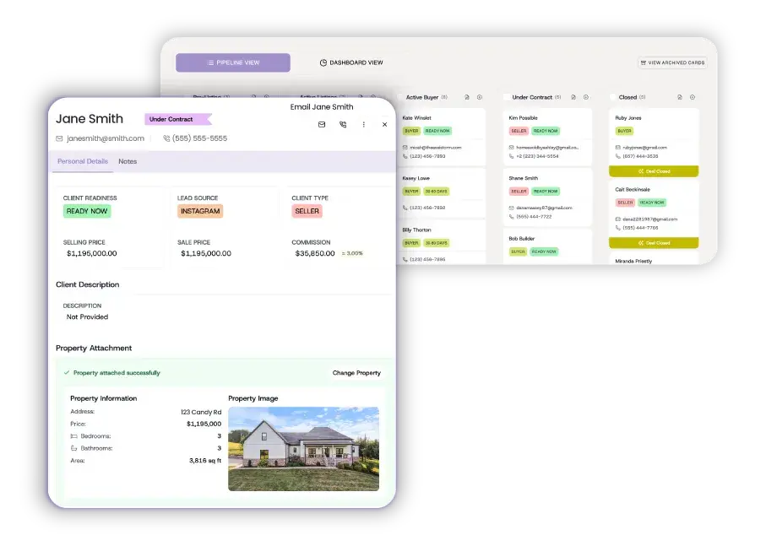Open the Client Readiness READY NOW dropdown
Screen dimensions: 766x546
click(x=87, y=211)
